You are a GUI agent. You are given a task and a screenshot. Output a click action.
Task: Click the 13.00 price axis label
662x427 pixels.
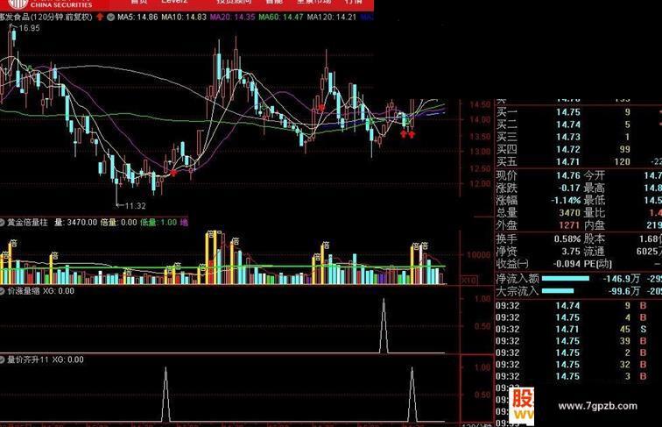(481, 152)
